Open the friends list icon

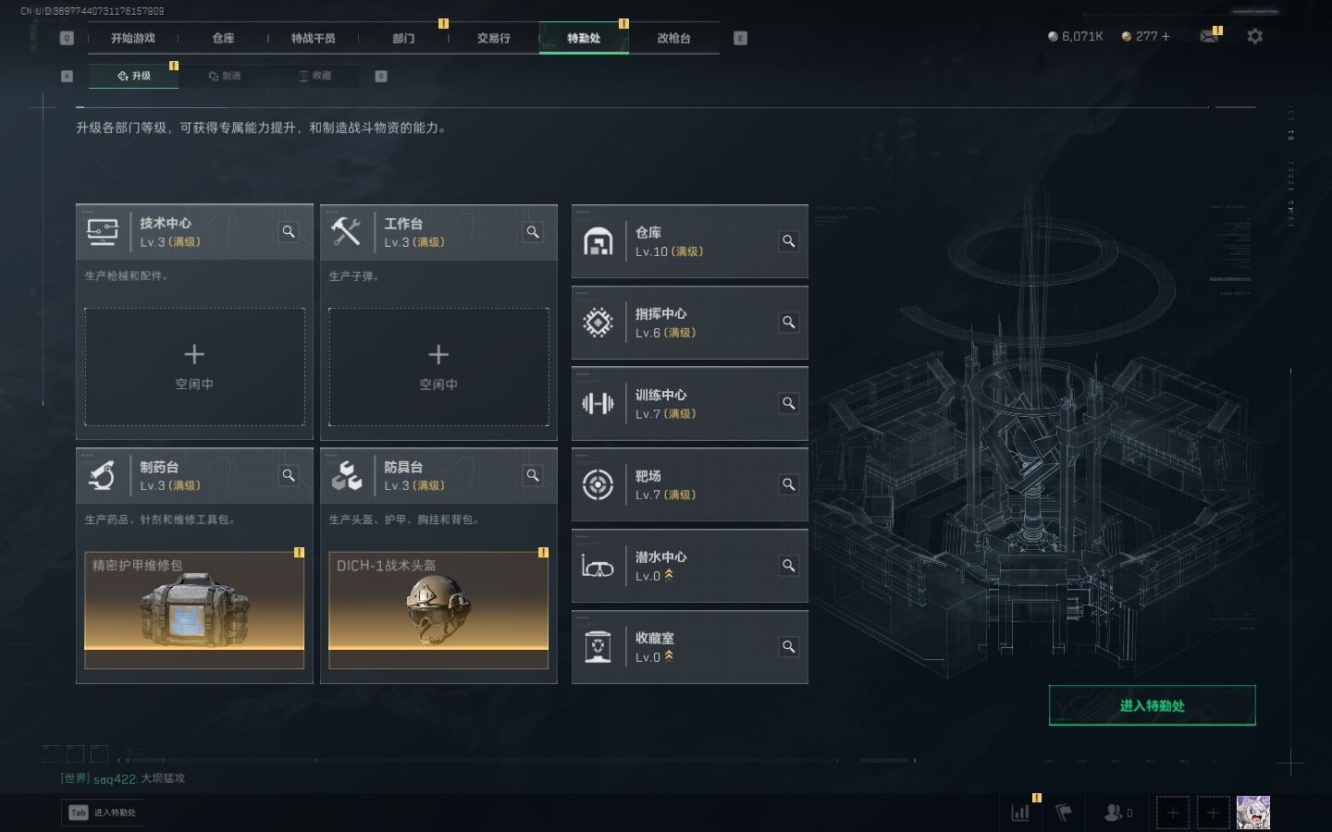[x=1117, y=813]
